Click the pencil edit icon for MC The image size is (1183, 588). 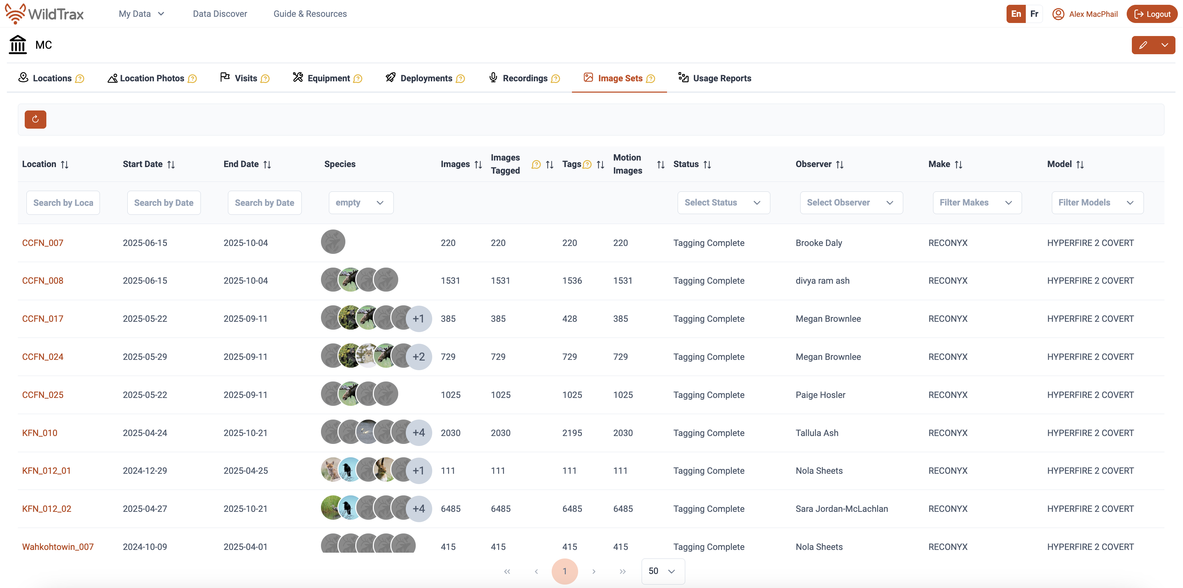click(x=1143, y=45)
